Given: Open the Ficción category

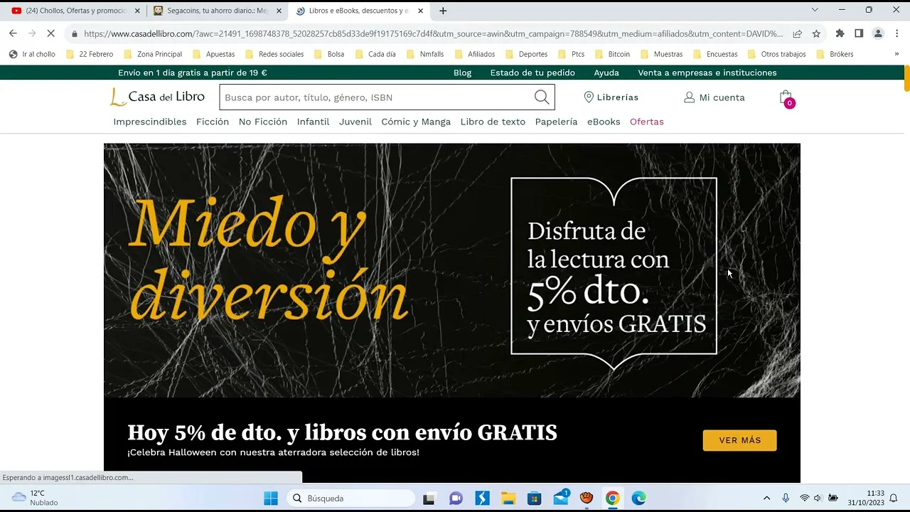Looking at the screenshot, I should point(213,122).
